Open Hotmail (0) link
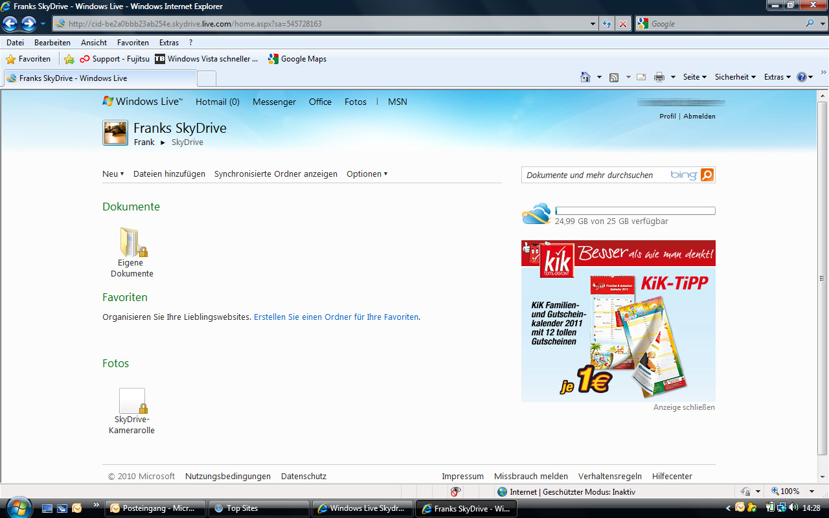 coord(218,102)
